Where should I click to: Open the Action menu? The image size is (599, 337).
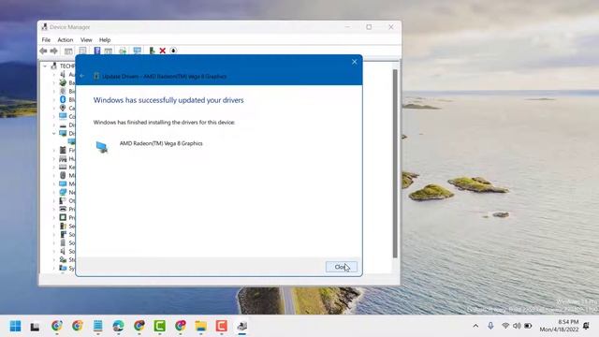pyautogui.click(x=66, y=39)
